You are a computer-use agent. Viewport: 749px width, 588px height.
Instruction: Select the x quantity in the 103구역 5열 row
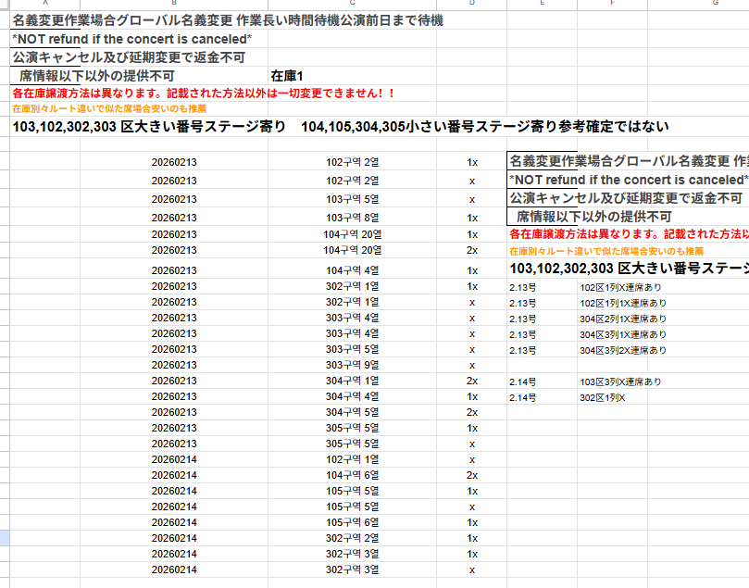point(472,200)
